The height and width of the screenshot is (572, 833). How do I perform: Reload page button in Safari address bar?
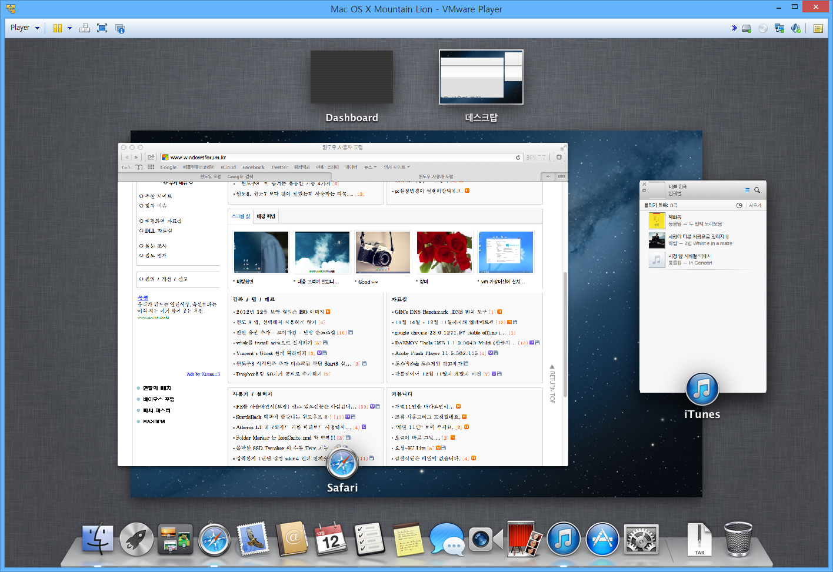518,158
